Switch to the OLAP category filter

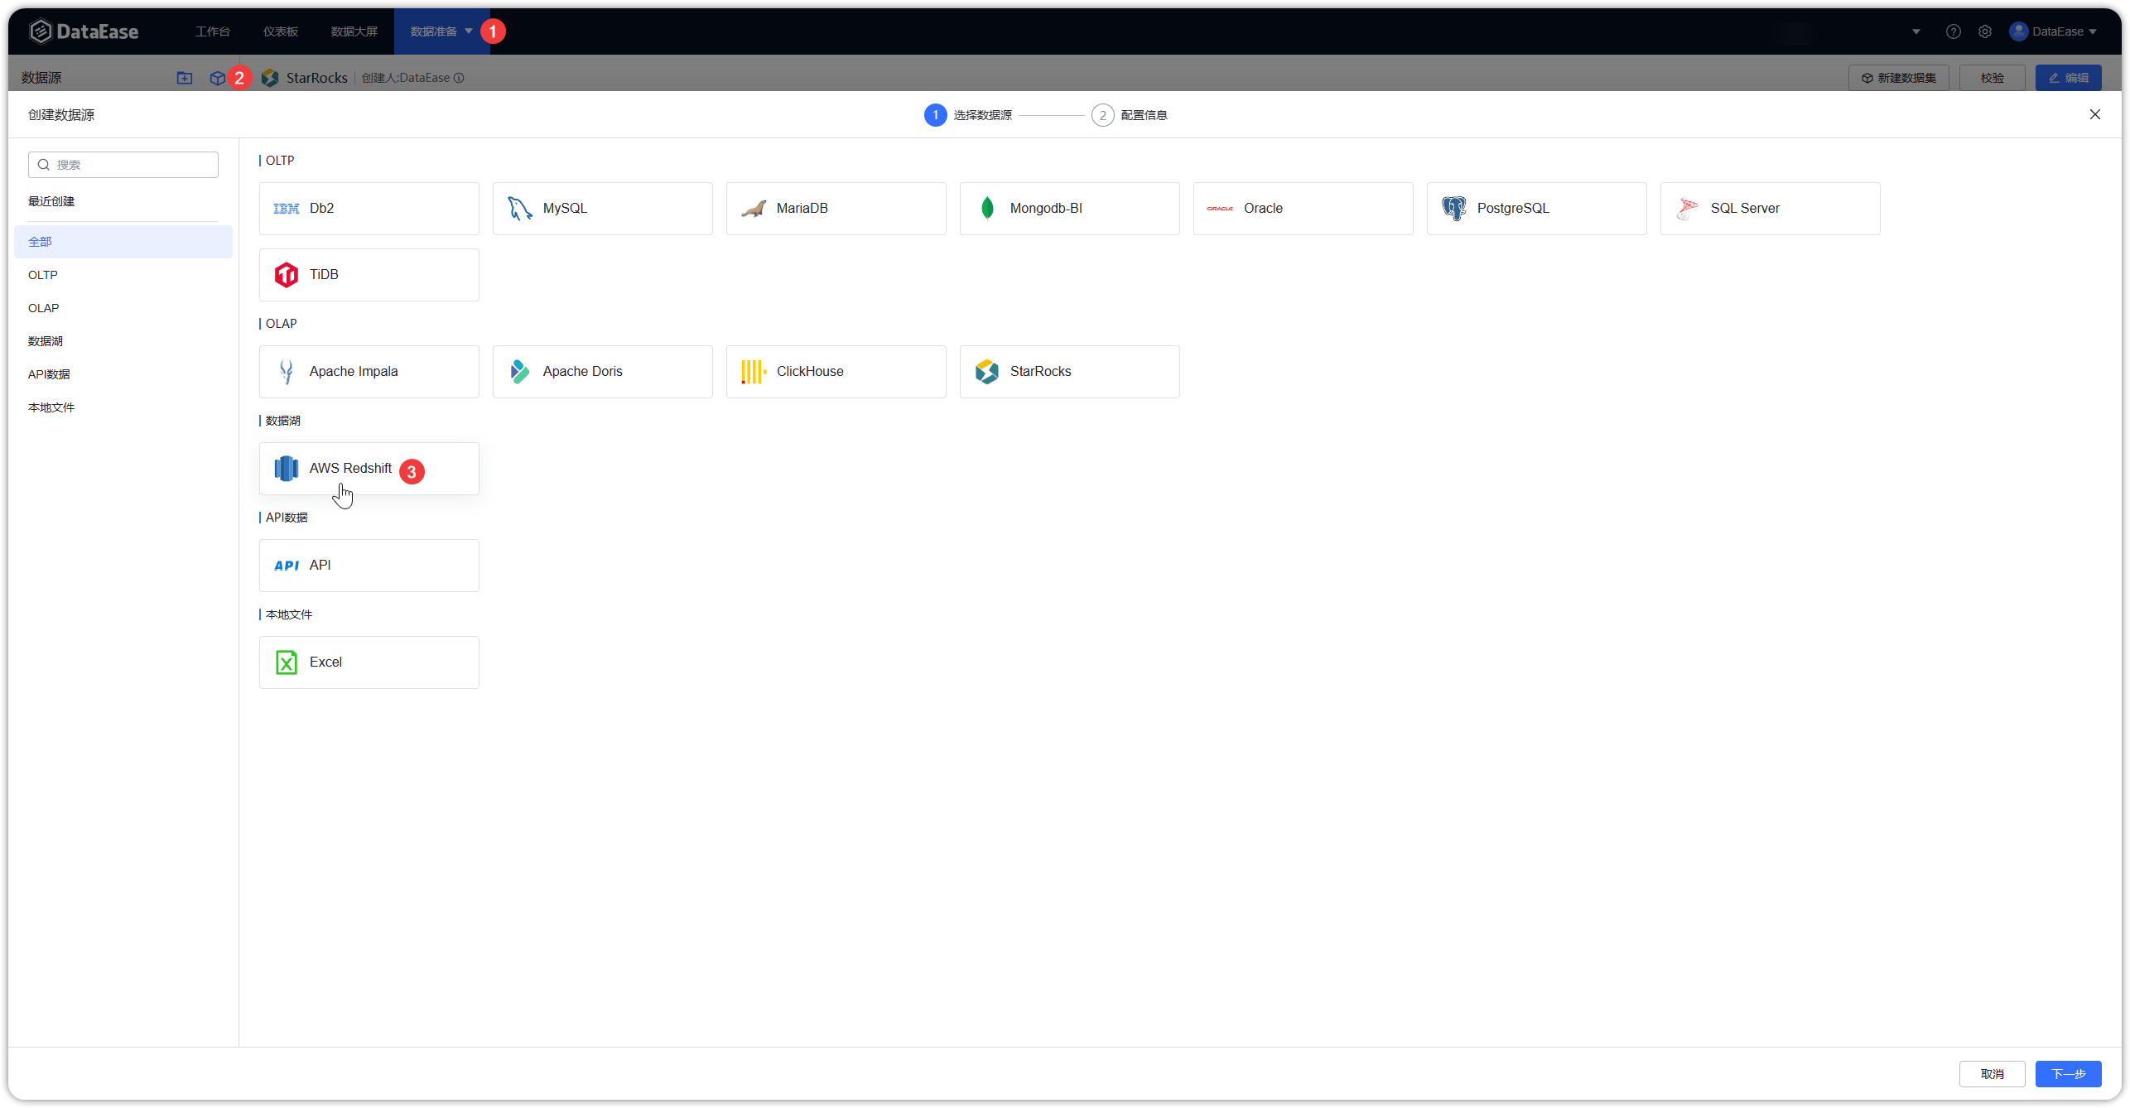click(x=44, y=307)
